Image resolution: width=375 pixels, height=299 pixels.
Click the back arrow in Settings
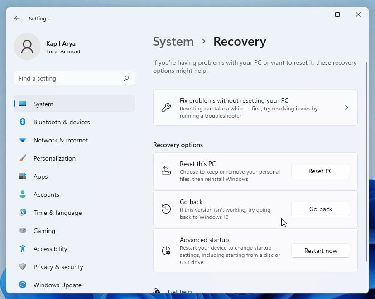(x=17, y=18)
